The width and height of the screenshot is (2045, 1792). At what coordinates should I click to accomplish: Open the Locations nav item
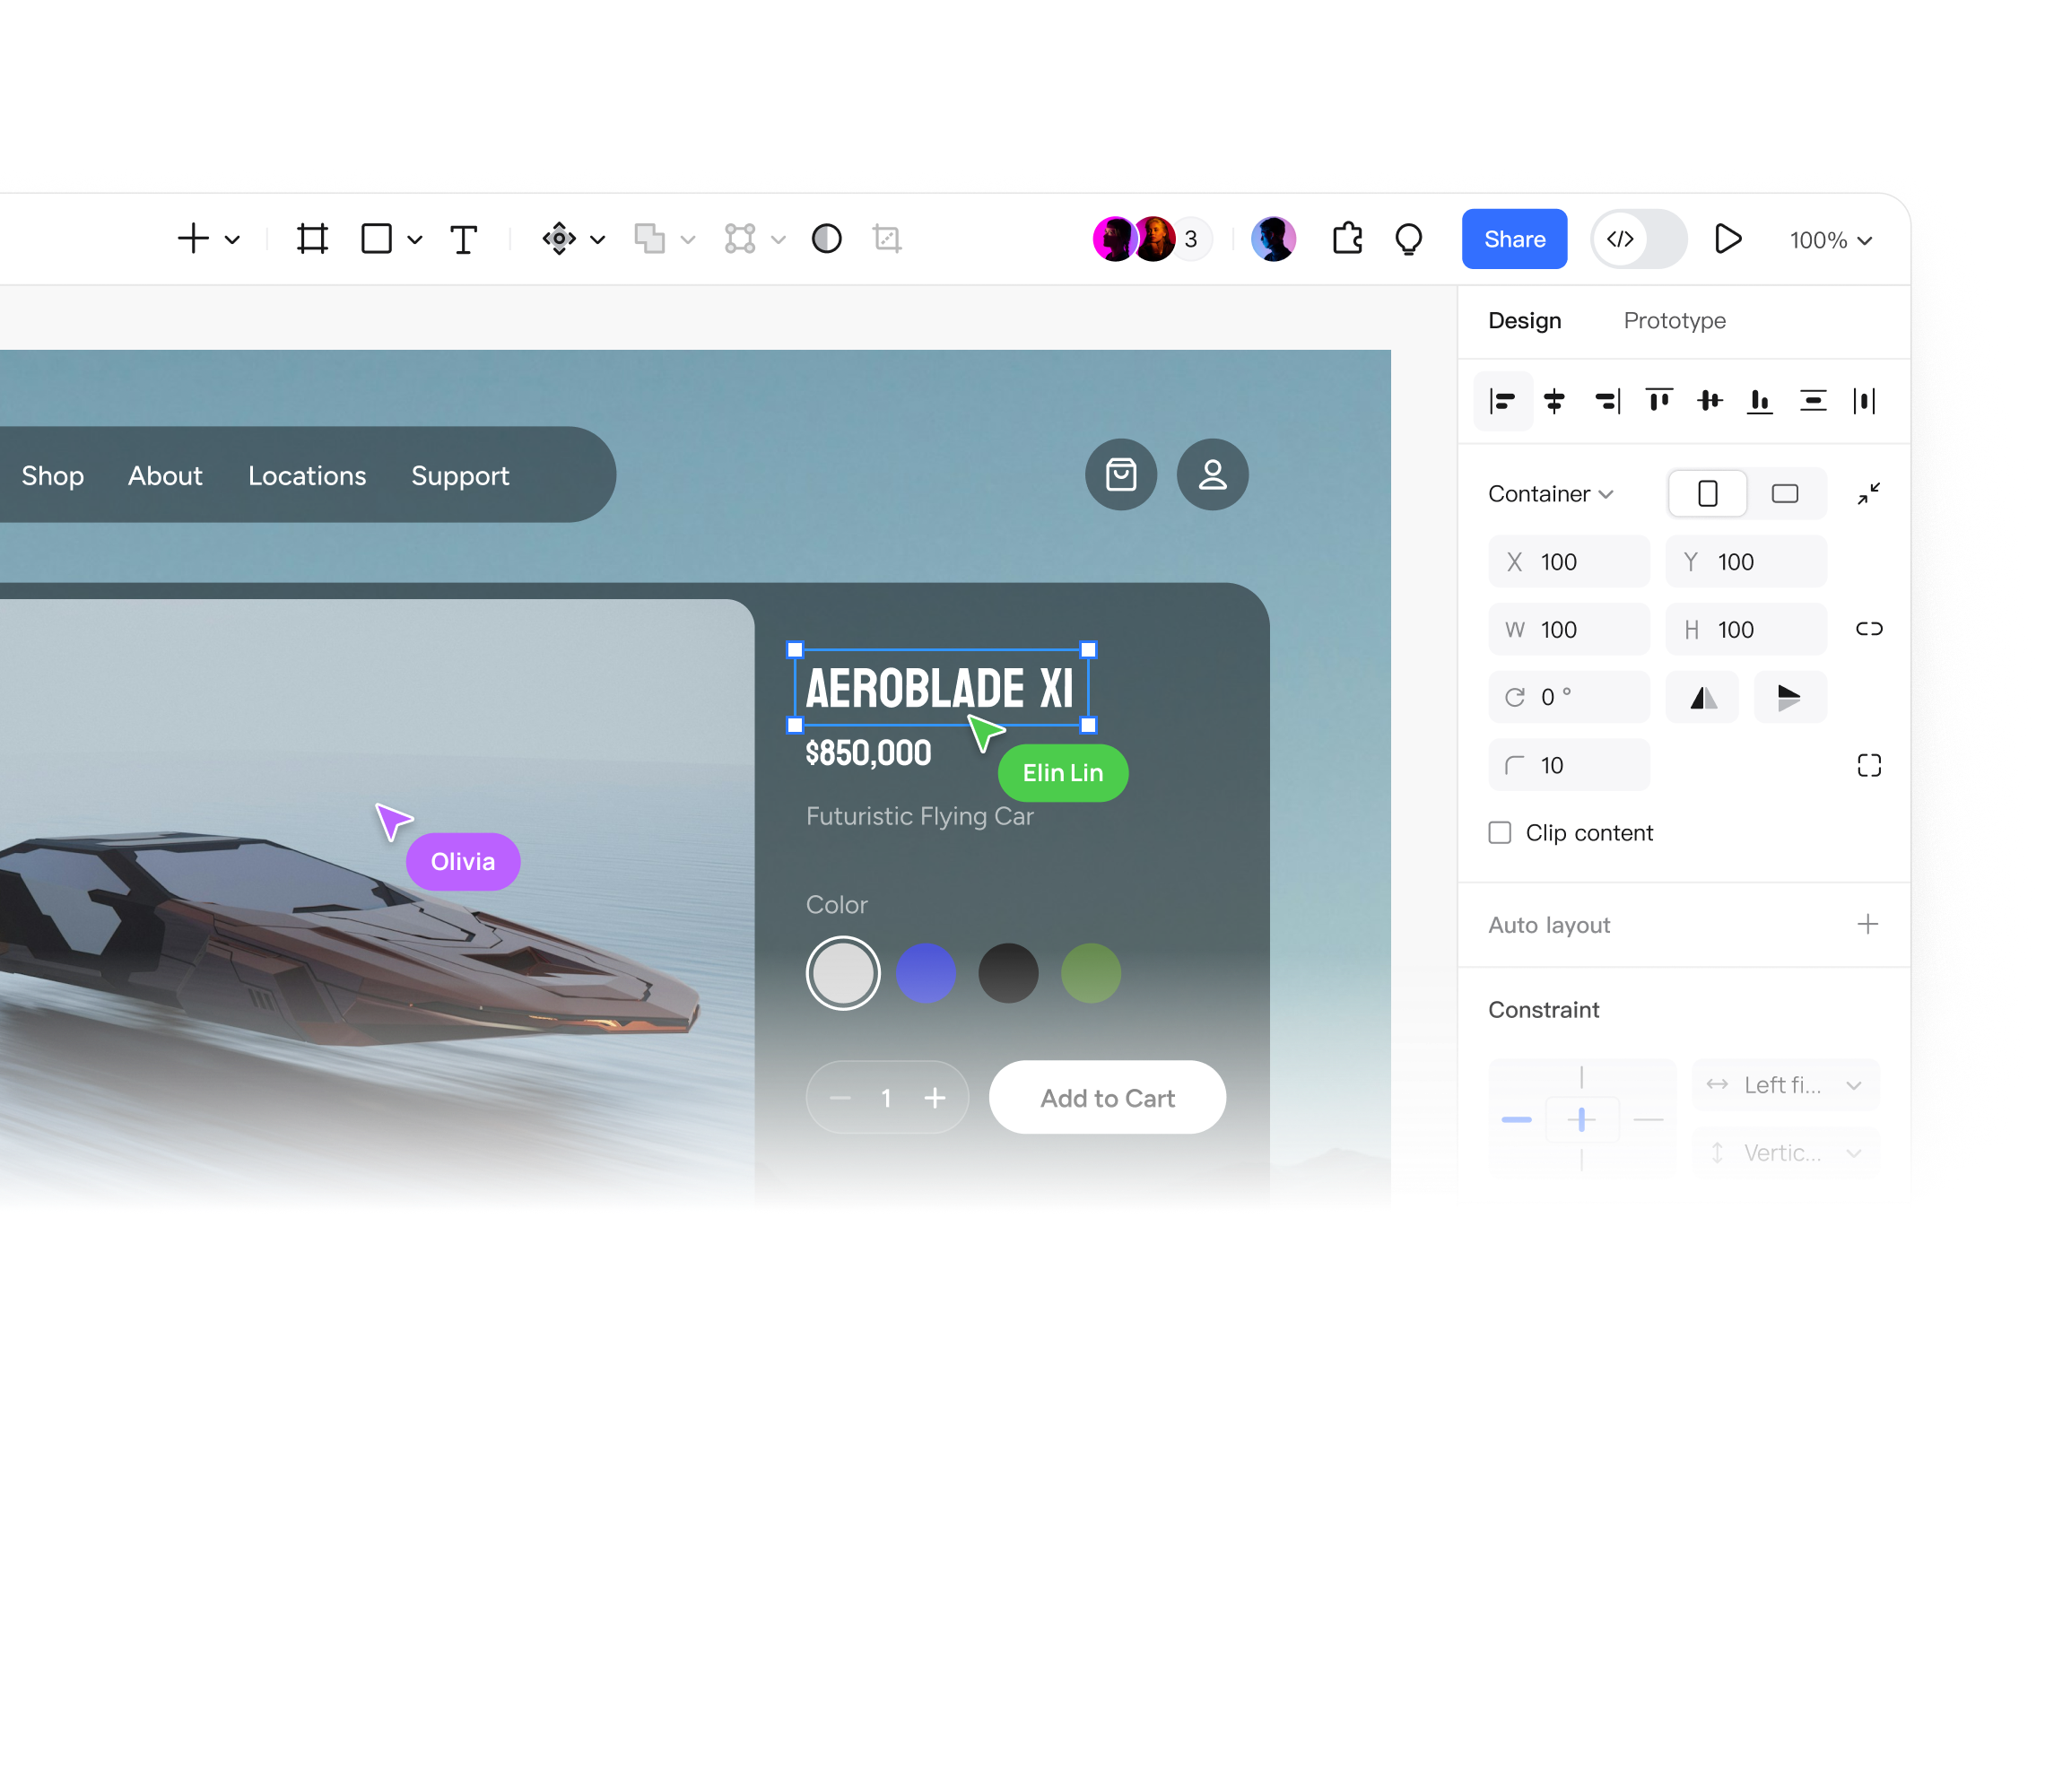click(307, 476)
